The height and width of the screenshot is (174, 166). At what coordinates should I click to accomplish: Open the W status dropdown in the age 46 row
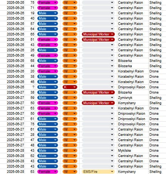click(x=70, y=82)
